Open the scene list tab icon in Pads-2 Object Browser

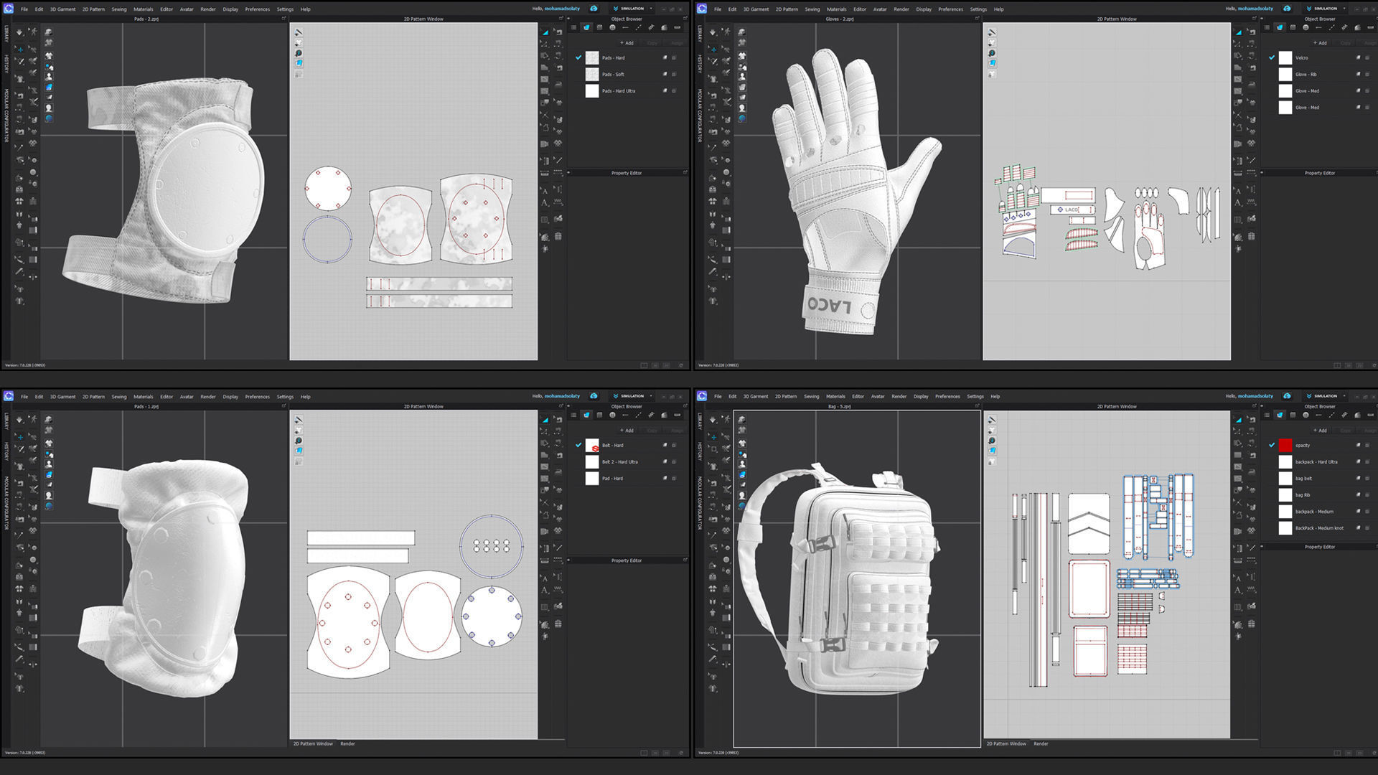coord(573,27)
